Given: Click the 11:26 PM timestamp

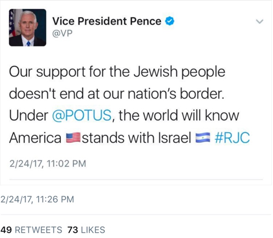Looking at the screenshot, I should tap(37, 199).
